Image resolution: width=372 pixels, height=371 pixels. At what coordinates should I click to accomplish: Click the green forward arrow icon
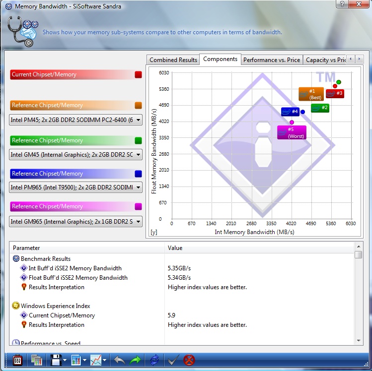coord(135,361)
